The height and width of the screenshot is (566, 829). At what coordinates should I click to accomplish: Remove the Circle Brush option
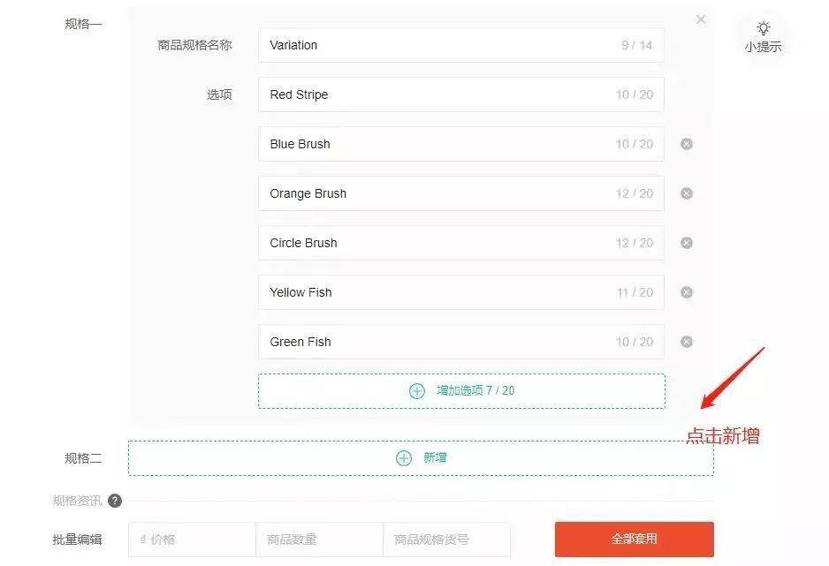[x=686, y=243]
